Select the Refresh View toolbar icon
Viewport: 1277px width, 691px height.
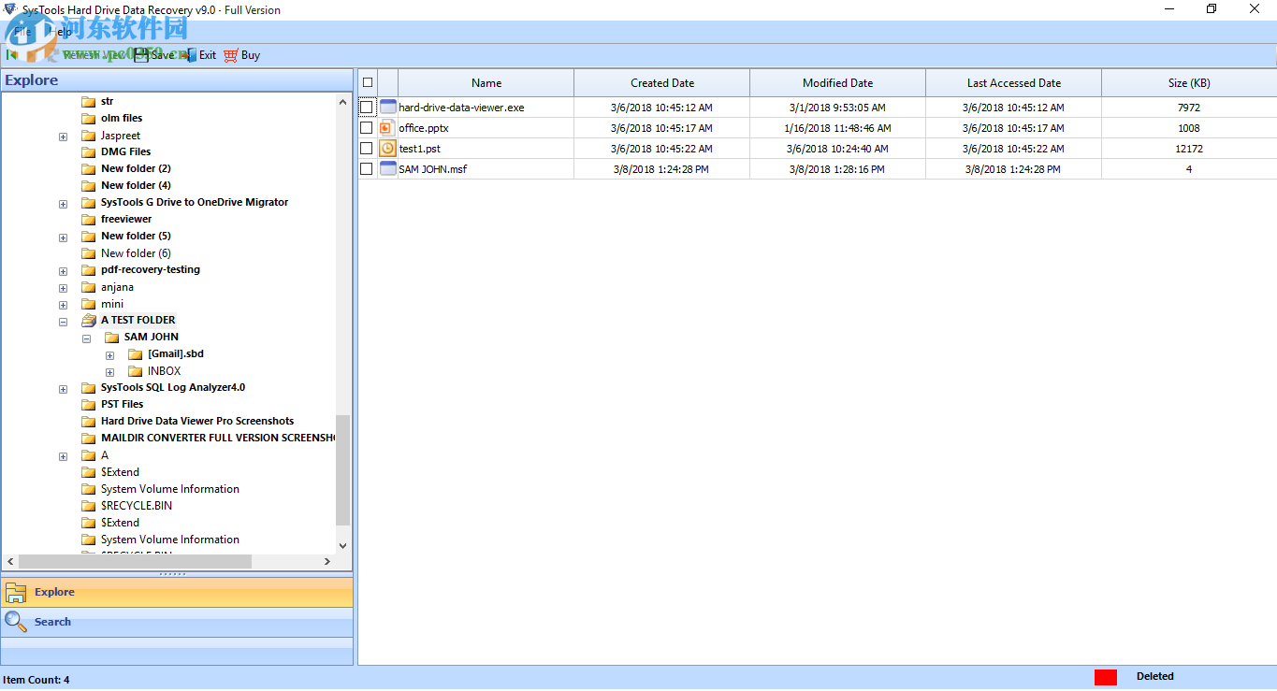click(x=54, y=54)
